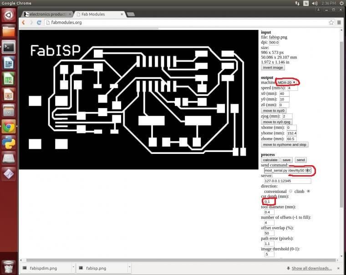The width and height of the screenshot is (346, 275).
Task: Open the Ubuntu Dash launcher icon
Action: (9, 15)
